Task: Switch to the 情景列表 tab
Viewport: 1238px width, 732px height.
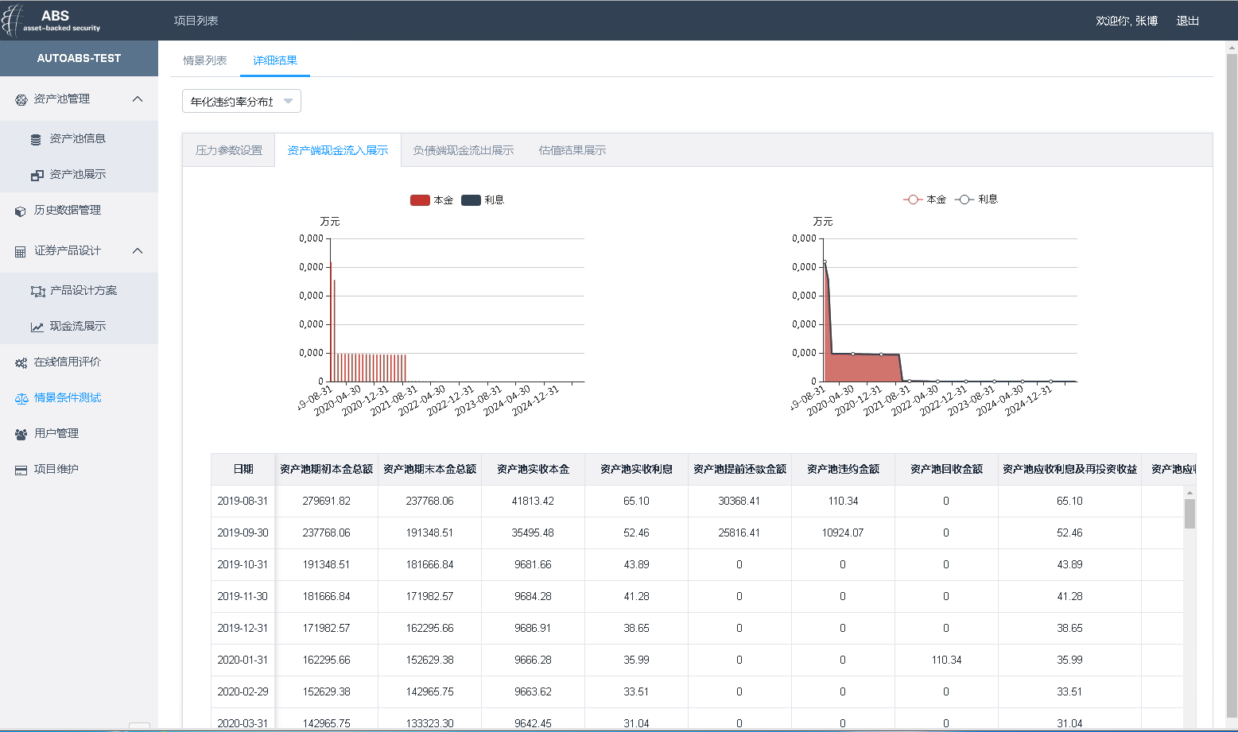Action: pos(205,60)
